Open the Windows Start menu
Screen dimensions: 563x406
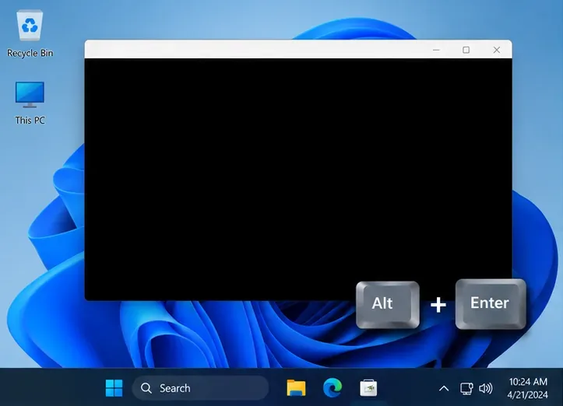click(x=114, y=388)
